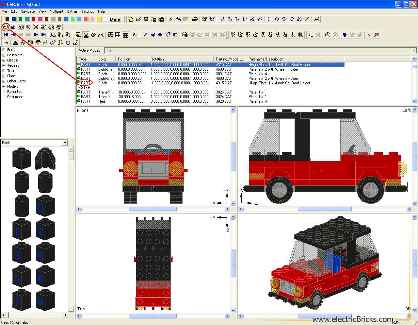Print the model using the printer icon
The height and width of the screenshot is (325, 418).
coord(195,19)
